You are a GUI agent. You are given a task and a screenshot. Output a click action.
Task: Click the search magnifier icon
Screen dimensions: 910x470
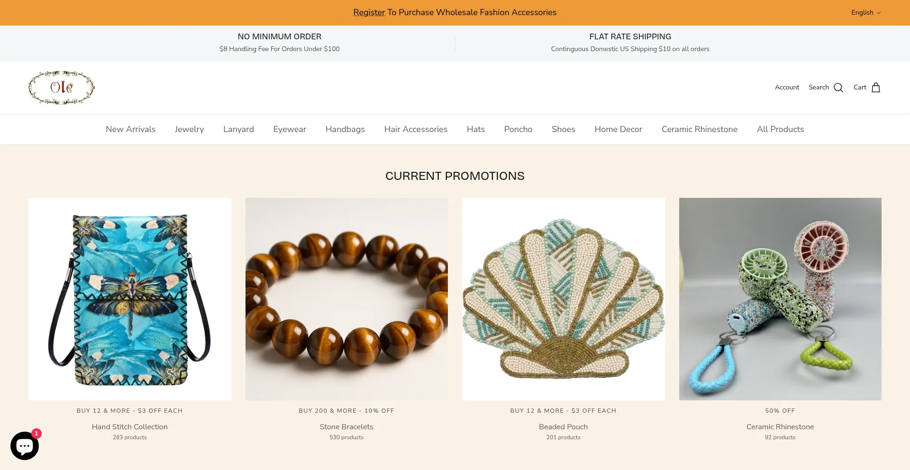pyautogui.click(x=838, y=88)
